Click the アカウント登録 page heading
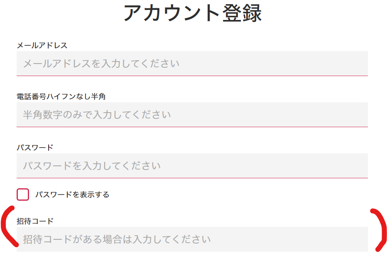387x256 pixels. coord(193,13)
